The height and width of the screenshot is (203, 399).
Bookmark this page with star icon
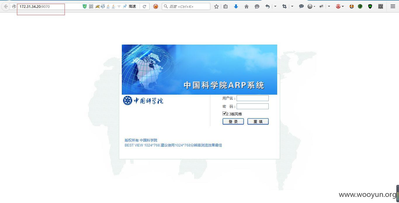(216, 6)
